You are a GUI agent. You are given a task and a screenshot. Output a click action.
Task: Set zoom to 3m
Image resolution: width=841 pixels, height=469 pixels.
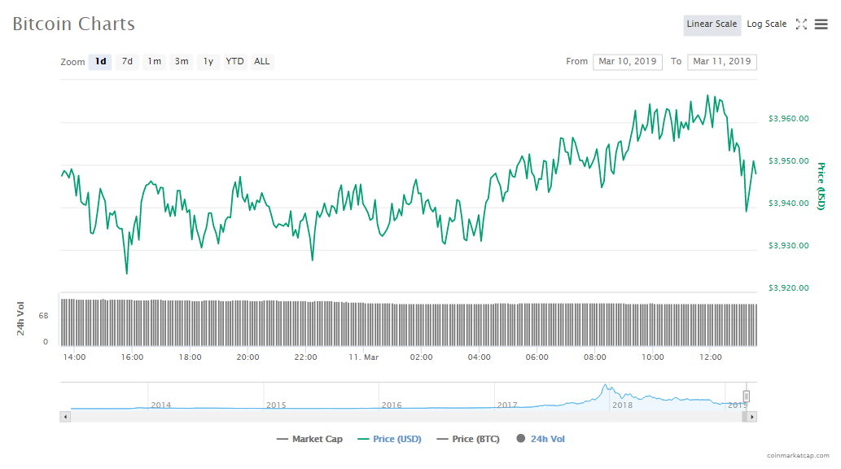[182, 62]
